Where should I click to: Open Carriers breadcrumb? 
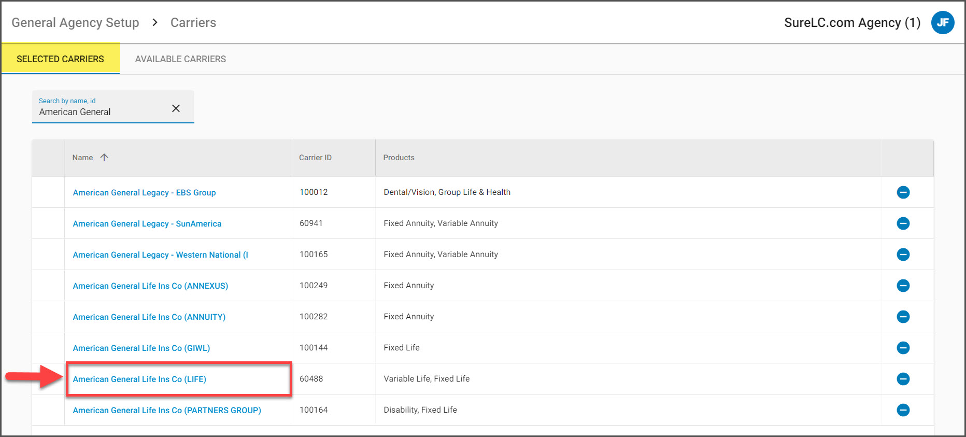(x=193, y=23)
